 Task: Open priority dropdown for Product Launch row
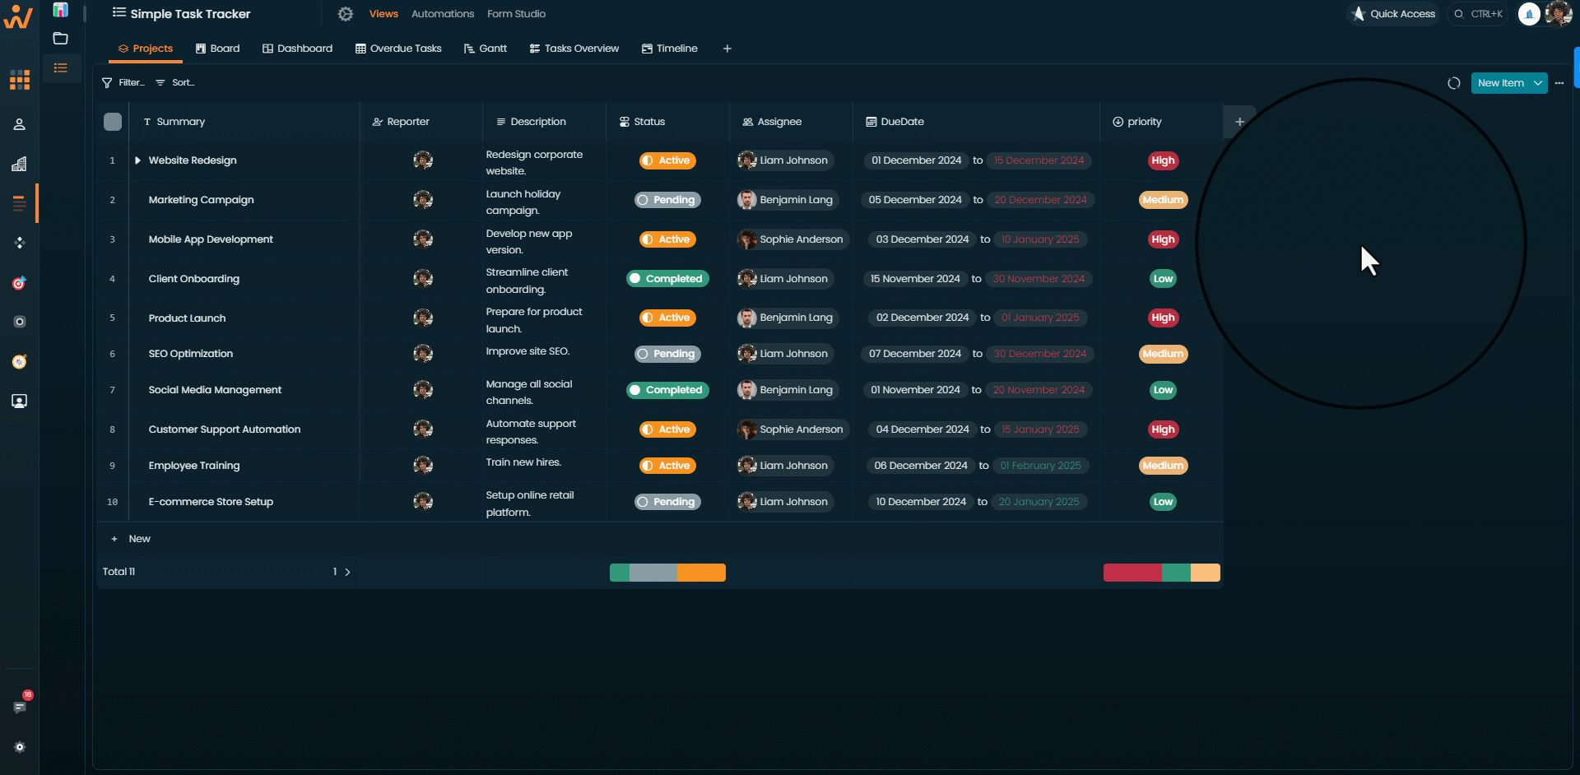tap(1163, 318)
